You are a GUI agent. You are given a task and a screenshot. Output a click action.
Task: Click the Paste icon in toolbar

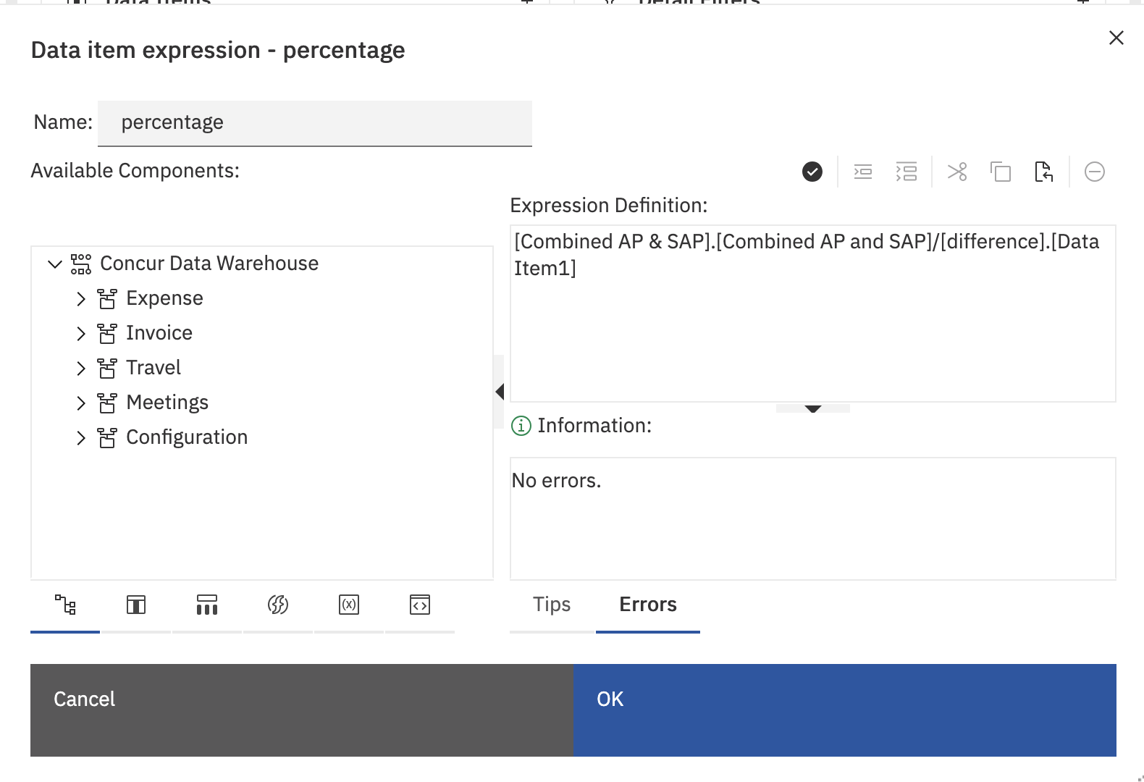point(1043,172)
